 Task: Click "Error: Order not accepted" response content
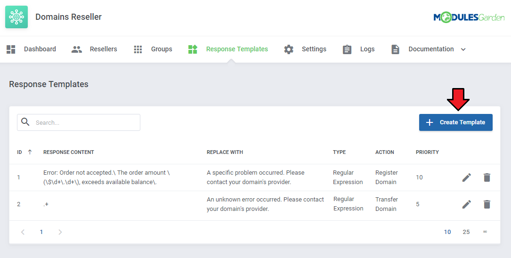106,177
